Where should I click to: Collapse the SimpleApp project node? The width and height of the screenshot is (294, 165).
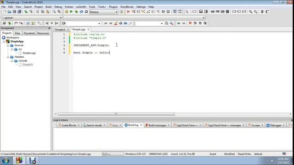click(4, 42)
